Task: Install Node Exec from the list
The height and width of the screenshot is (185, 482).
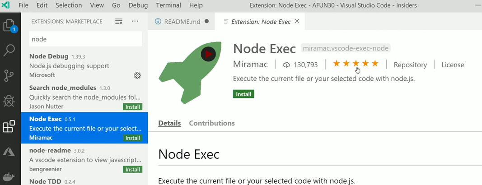Action: (x=133, y=138)
